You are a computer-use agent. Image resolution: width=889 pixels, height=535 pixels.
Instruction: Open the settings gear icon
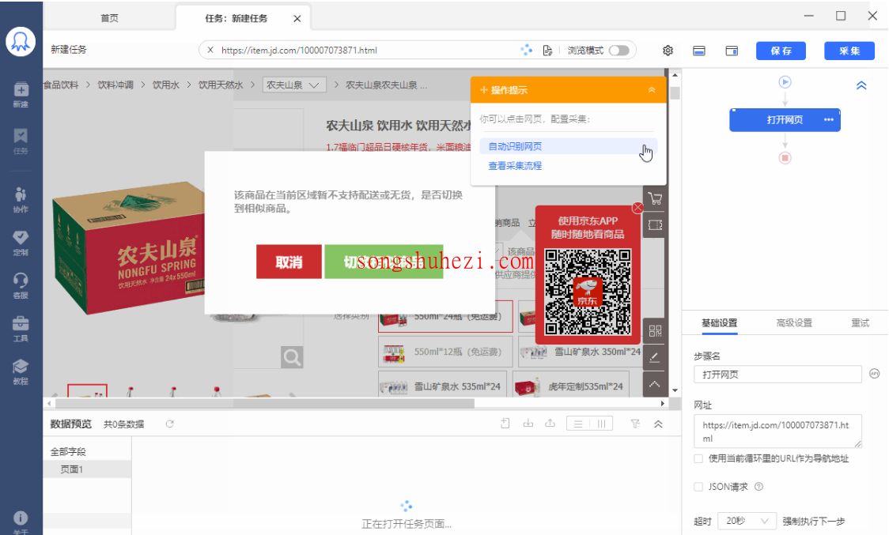(668, 51)
